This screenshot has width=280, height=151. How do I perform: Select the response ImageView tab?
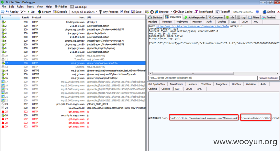[x=221, y=84]
